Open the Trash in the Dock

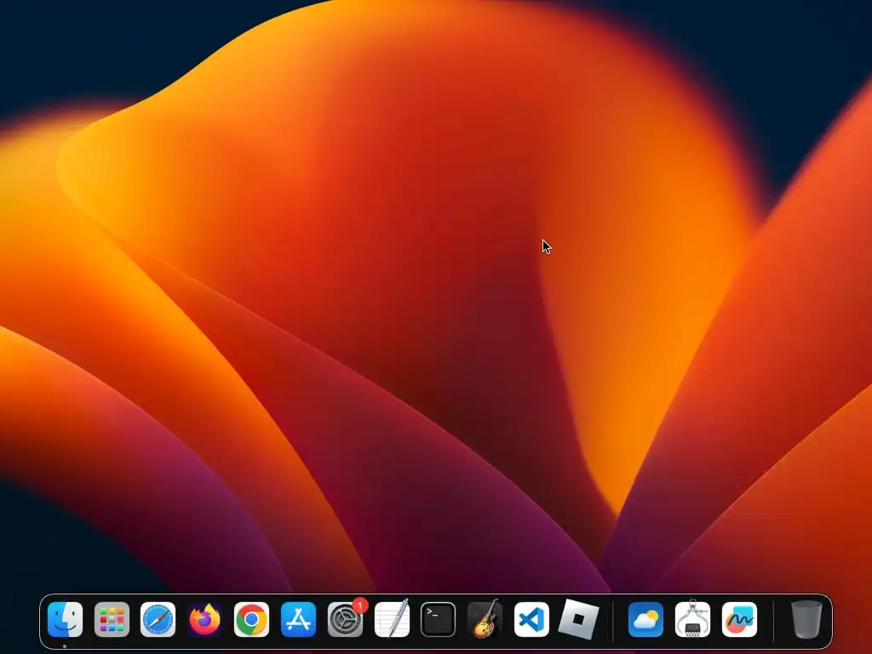806,619
